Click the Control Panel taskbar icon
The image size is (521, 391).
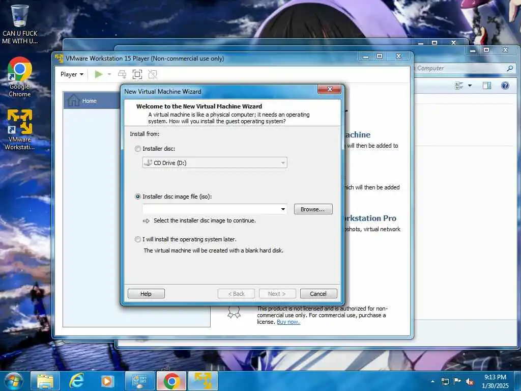click(x=139, y=381)
